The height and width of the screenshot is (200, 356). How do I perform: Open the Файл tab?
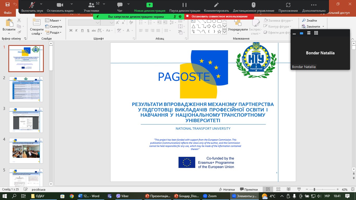[8, 12]
